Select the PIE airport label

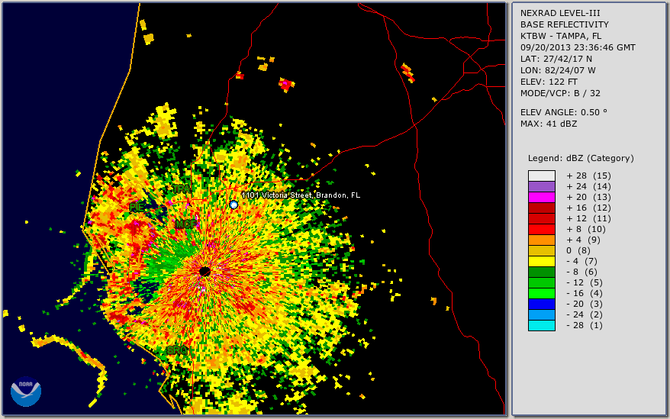(x=137, y=207)
